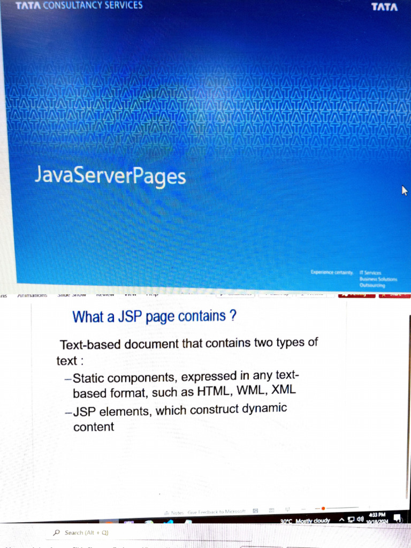The height and width of the screenshot is (548, 411).
Task: Adjust the zoom slider handle
Action: click(x=323, y=508)
